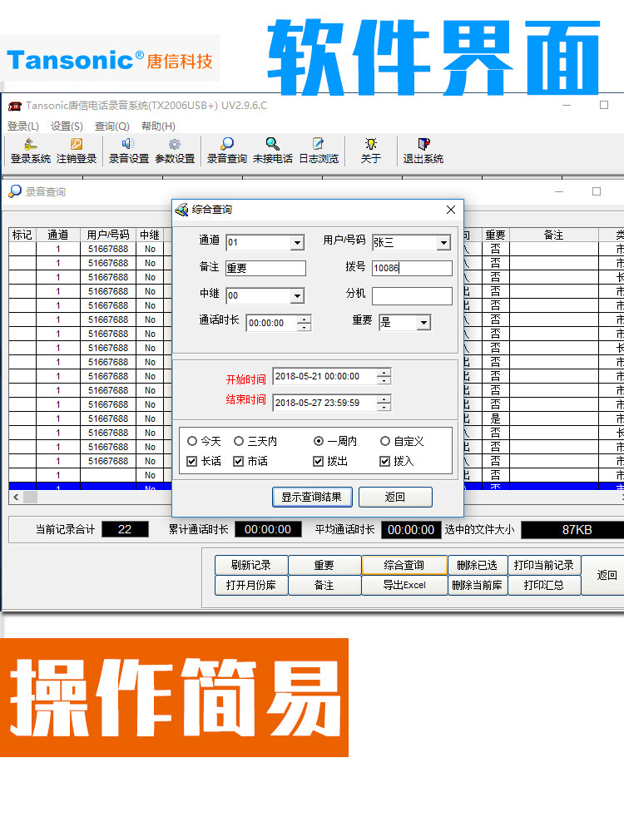Viewport: 624px width, 832px height.
Task: Select the 一周内 radio button
Action: 319,441
